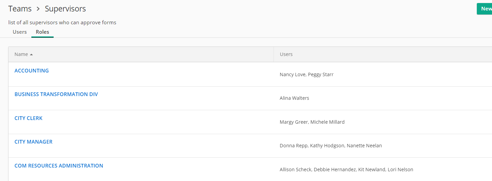Click the supervisors team description text
492x181 pixels.
click(62, 23)
